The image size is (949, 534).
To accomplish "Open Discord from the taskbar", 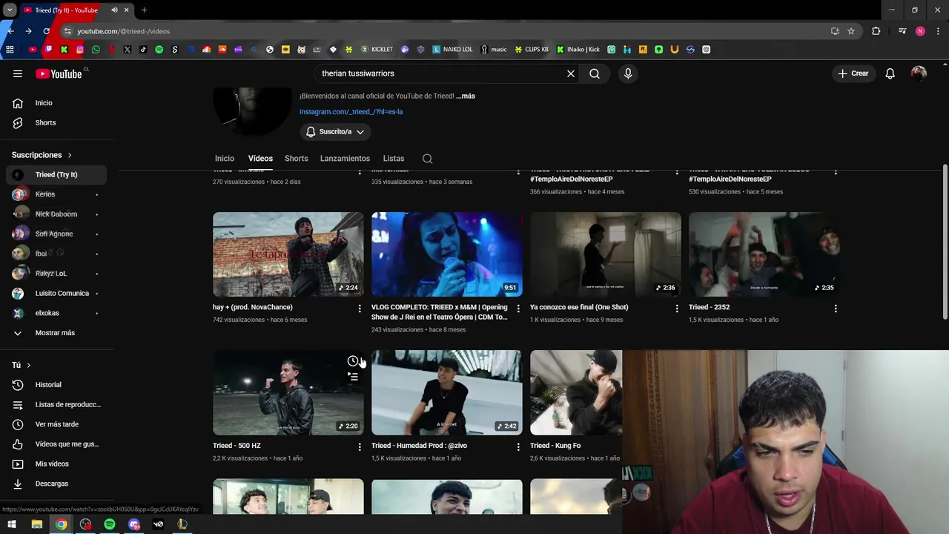I will point(134,524).
